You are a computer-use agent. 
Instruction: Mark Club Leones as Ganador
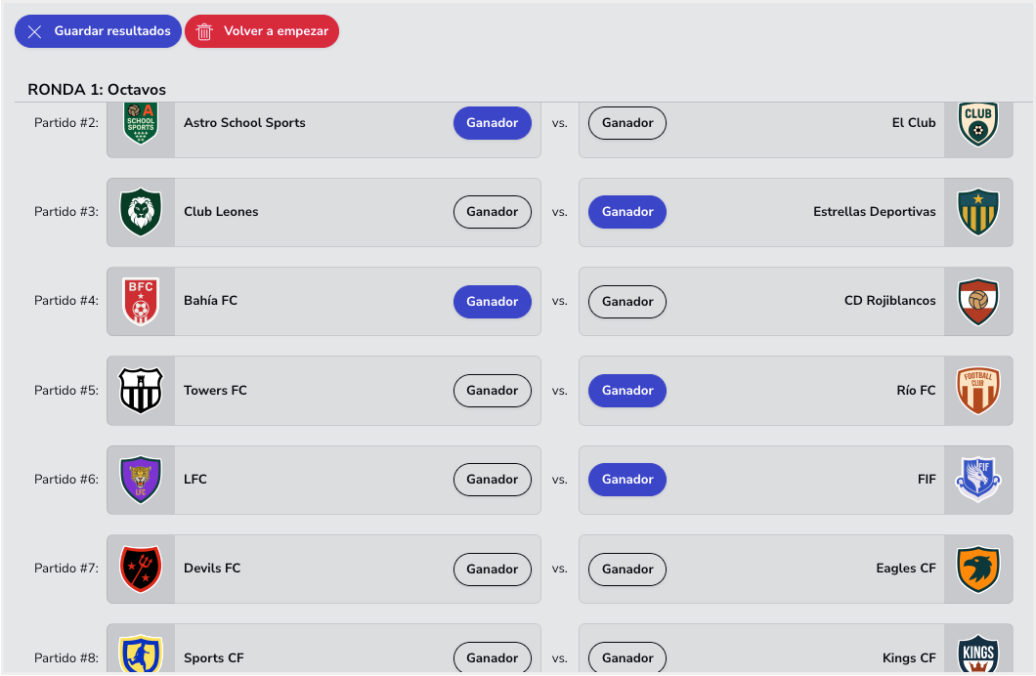point(493,212)
